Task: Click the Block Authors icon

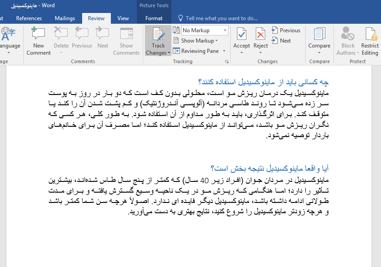Action: click(x=347, y=34)
